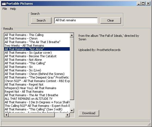This screenshot has height=127, width=152.
Task: Open the File menu
Action: [5, 9]
